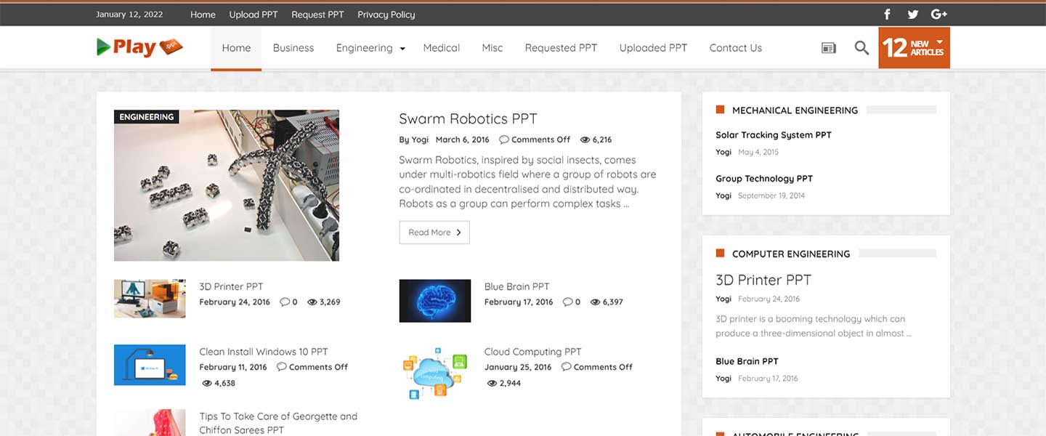The height and width of the screenshot is (436, 1046).
Task: Click the PlayPPT site logo
Action: pyautogui.click(x=139, y=47)
